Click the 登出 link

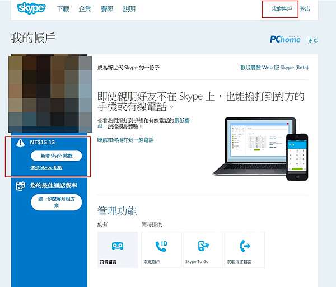305,9
